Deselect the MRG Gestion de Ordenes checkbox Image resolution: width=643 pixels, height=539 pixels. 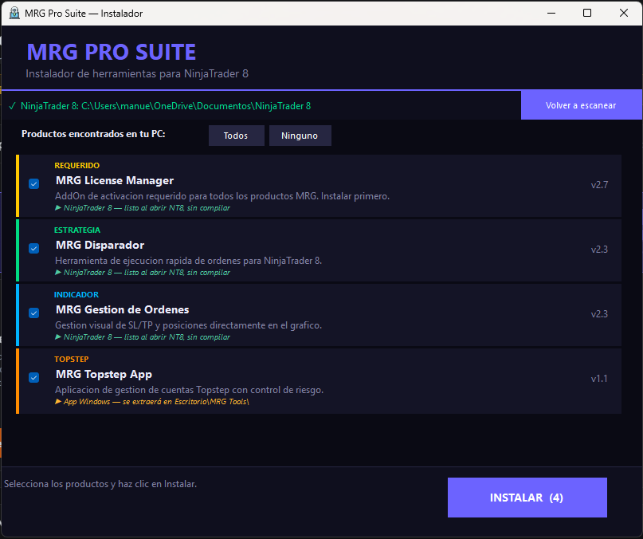[34, 313]
